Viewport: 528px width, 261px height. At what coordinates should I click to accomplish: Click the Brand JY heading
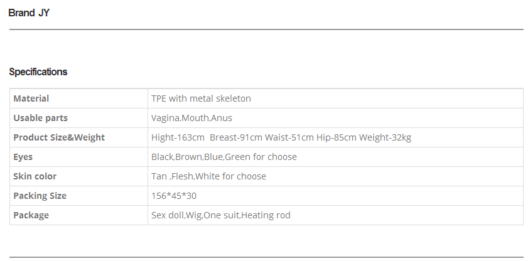[29, 13]
